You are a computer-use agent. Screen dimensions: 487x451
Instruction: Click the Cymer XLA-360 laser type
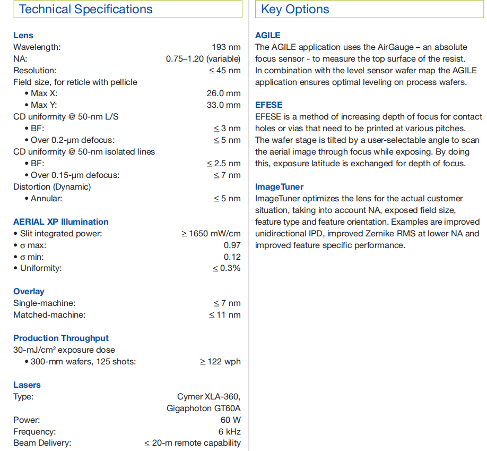[208, 396]
